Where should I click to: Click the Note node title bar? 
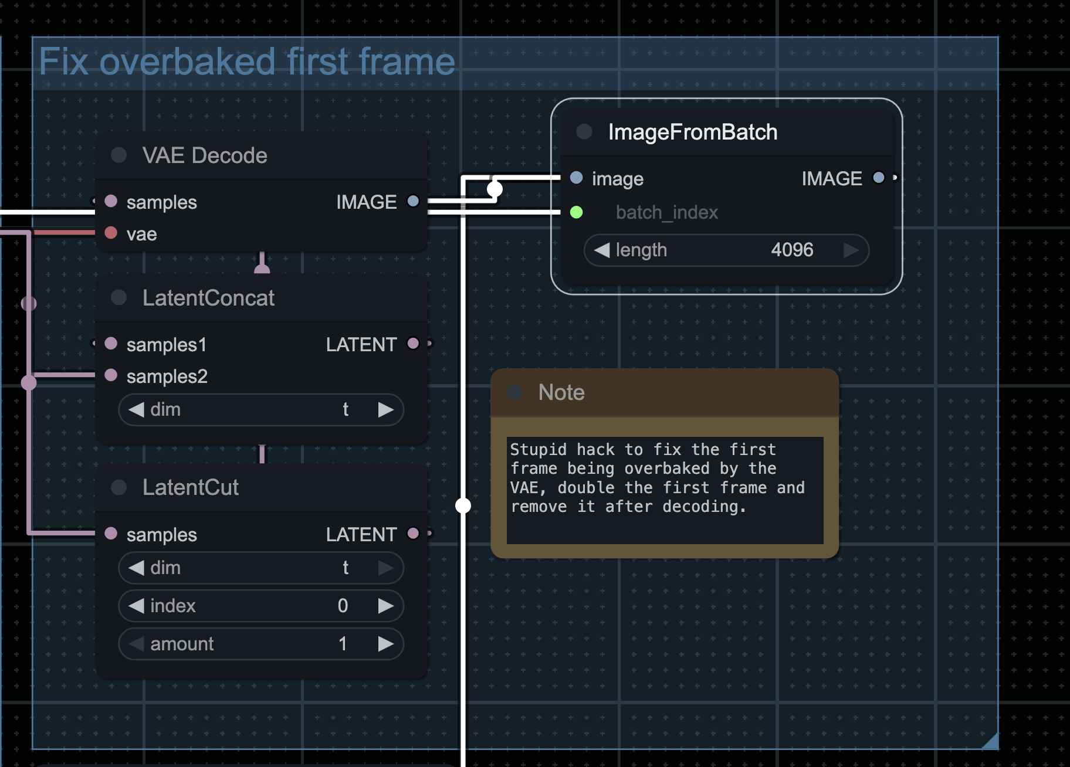(665, 392)
